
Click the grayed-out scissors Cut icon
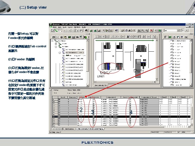coord(73,30)
